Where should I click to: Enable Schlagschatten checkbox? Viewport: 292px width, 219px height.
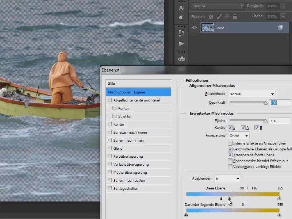point(110,188)
